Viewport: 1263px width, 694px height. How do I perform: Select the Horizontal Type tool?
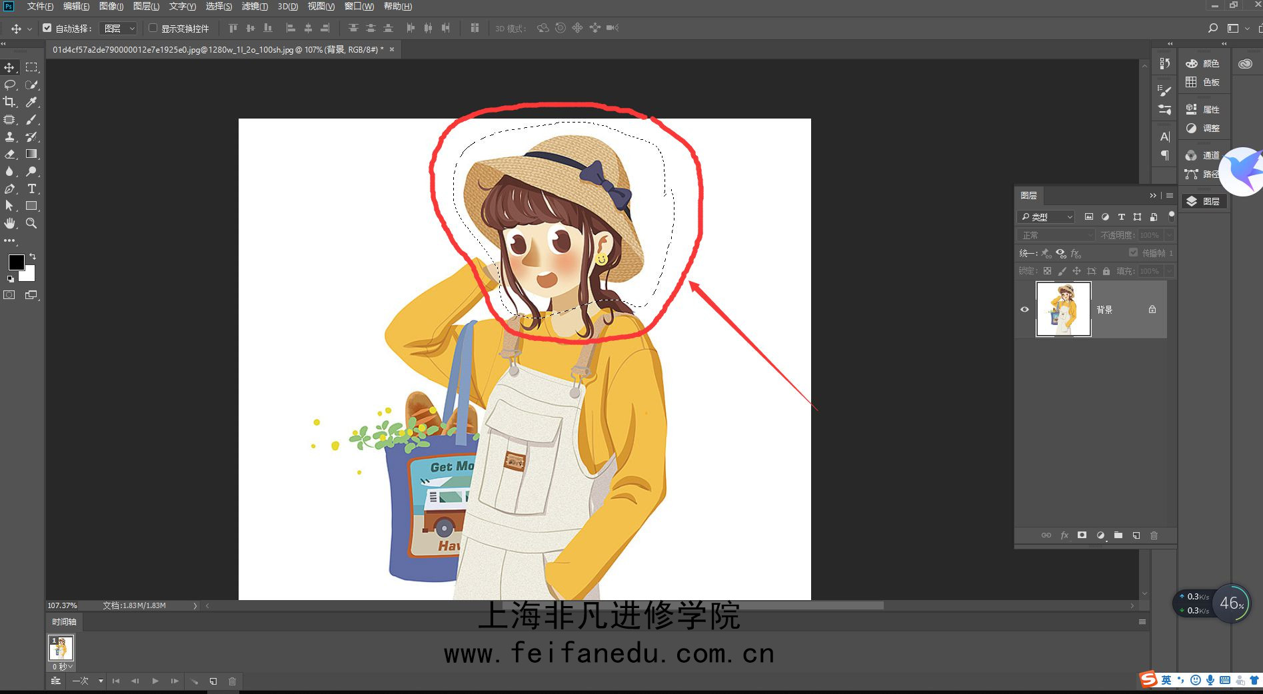click(31, 188)
